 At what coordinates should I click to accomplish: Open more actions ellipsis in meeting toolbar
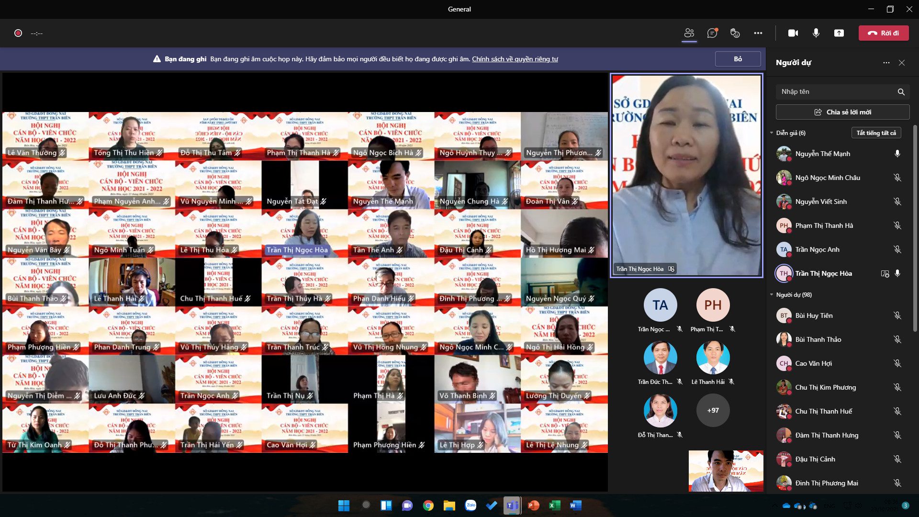click(758, 33)
